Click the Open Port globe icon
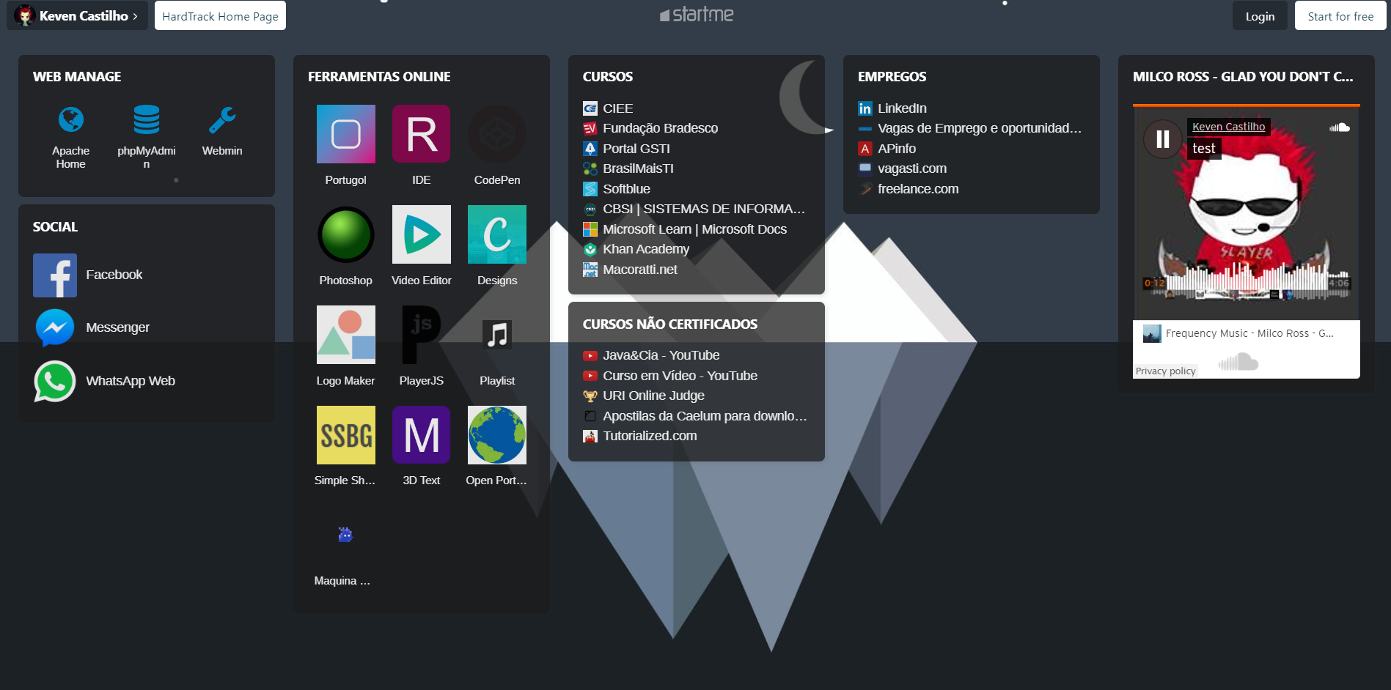Screen dimensions: 1391x690 497,435
